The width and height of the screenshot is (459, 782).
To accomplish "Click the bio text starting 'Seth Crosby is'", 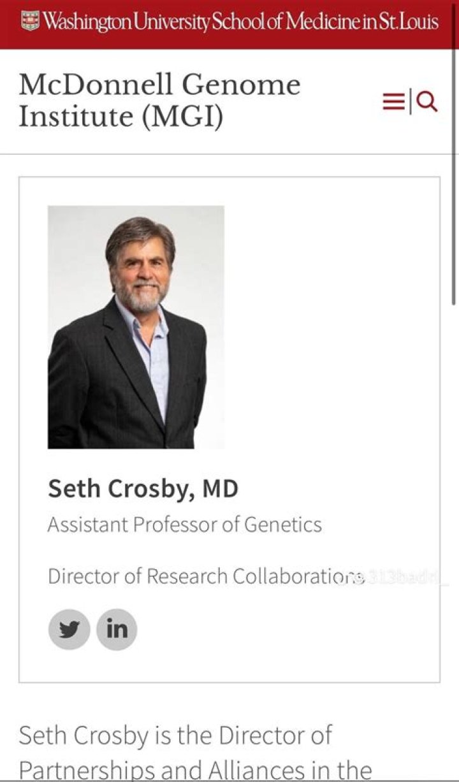I will [x=177, y=736].
